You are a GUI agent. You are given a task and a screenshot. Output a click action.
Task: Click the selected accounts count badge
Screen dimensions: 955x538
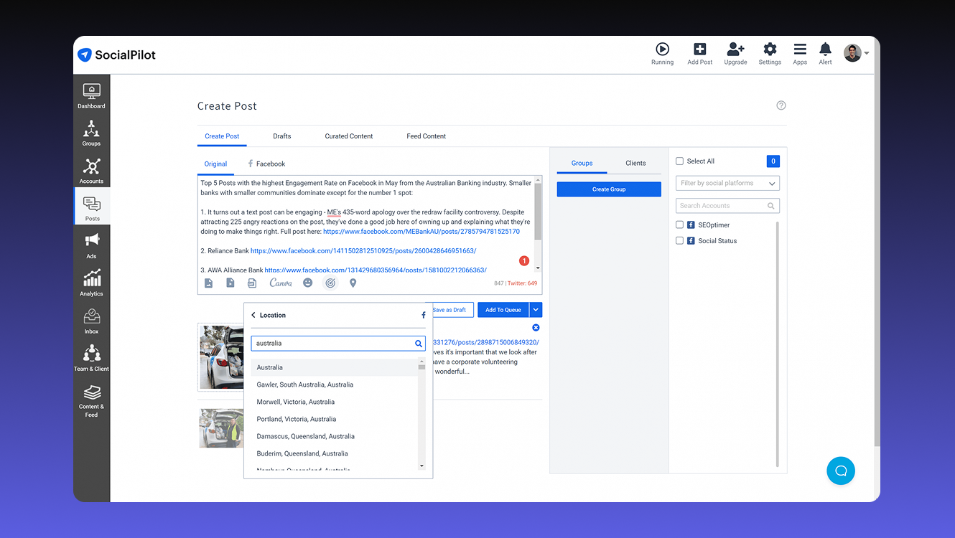tap(773, 161)
